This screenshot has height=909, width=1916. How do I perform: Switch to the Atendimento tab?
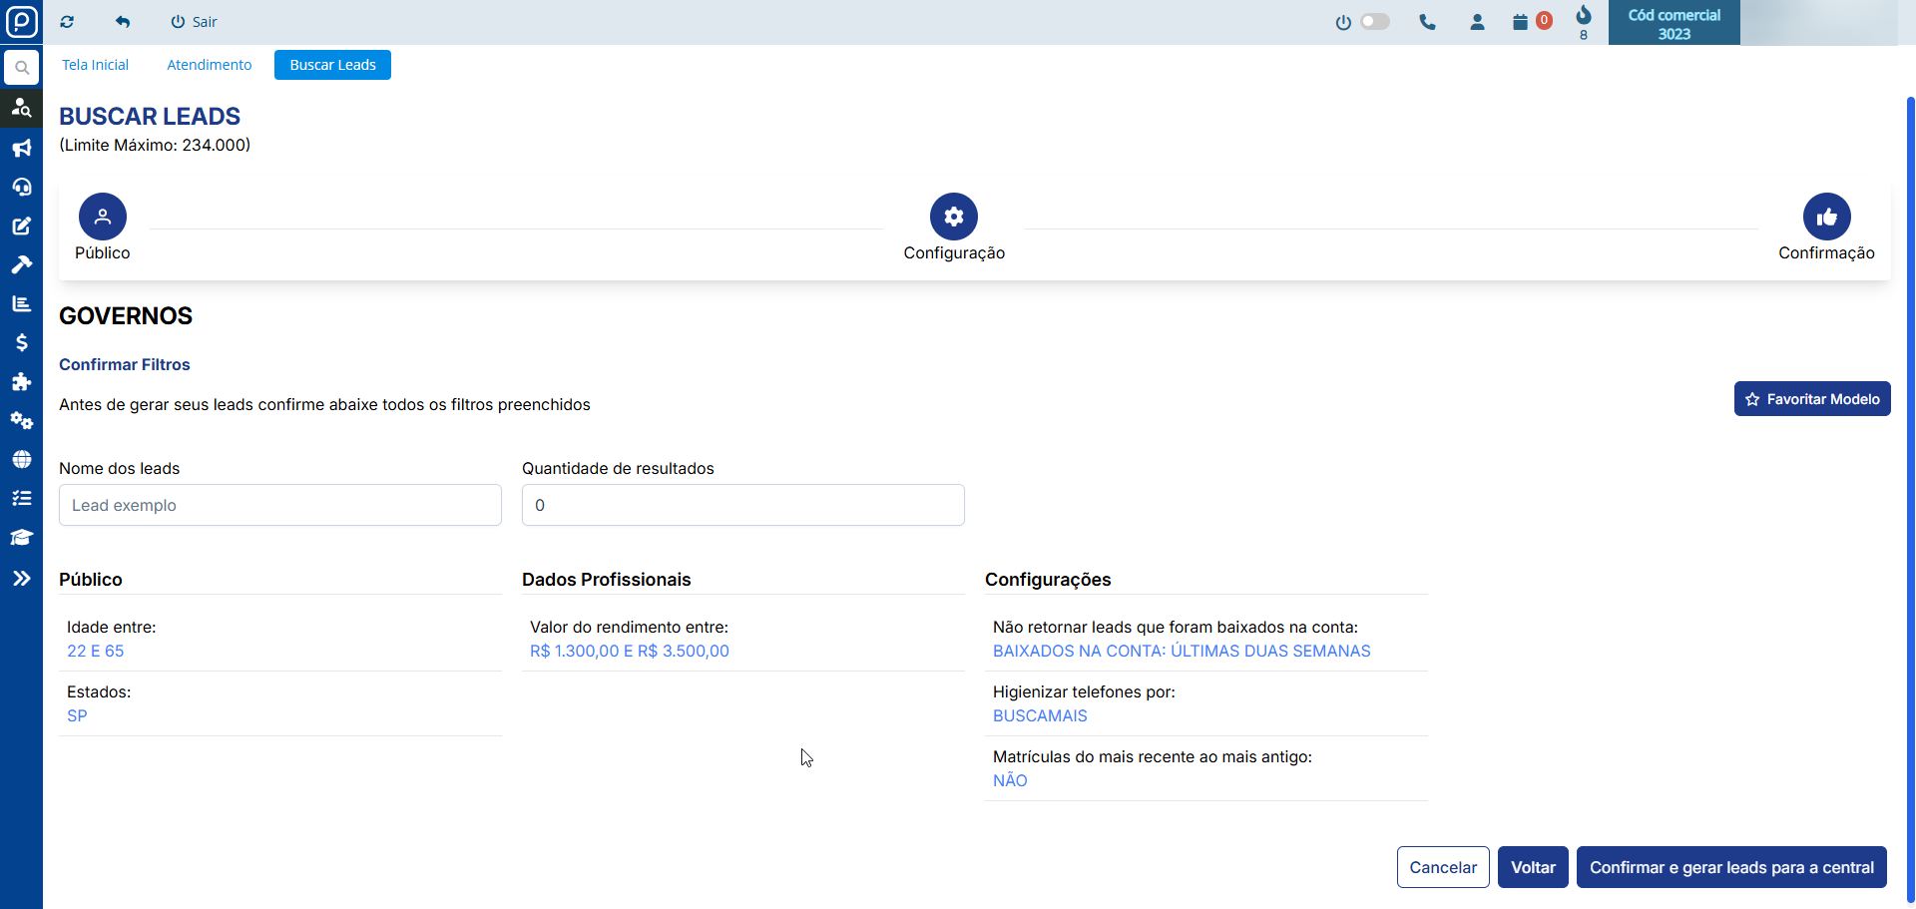pos(209,65)
